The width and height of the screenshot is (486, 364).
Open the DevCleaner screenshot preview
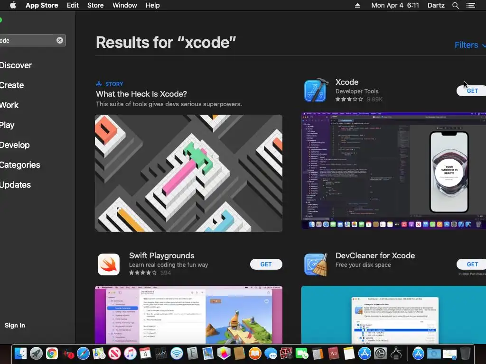pyautogui.click(x=393, y=315)
